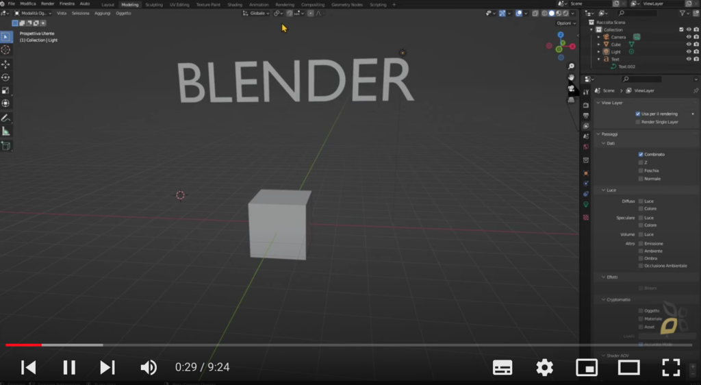Screen dimensions: 701x385
Task: Pause the video playback
Action: click(69, 368)
